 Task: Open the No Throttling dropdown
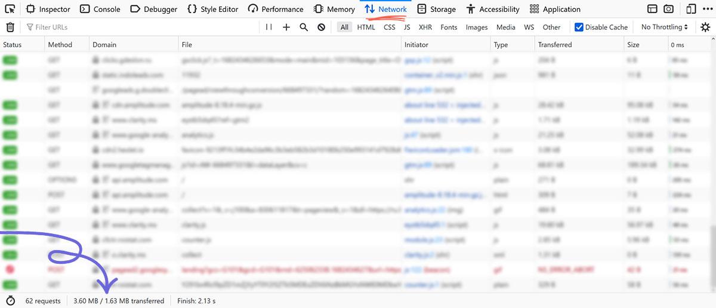[665, 27]
